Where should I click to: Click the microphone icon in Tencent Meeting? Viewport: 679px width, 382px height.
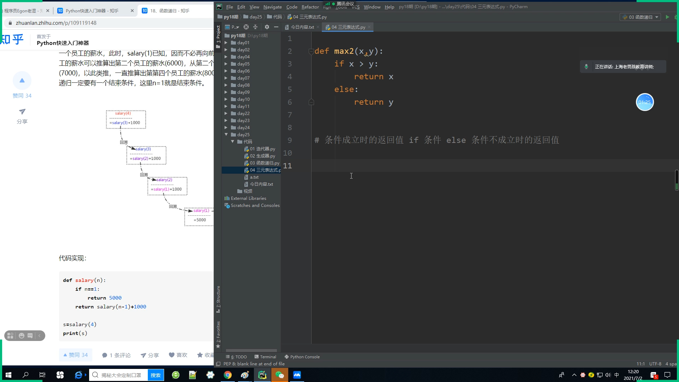[x=586, y=66]
